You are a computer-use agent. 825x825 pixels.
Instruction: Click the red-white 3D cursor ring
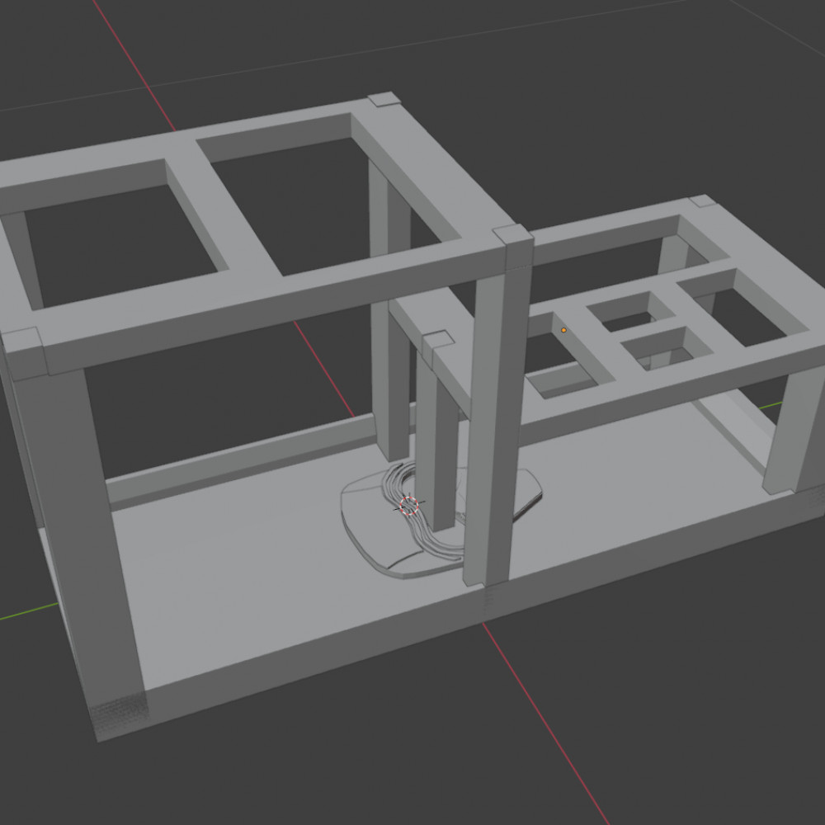(x=409, y=506)
